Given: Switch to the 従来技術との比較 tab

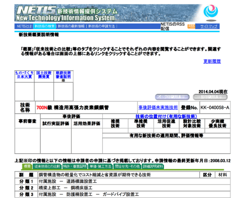Looking at the screenshot, I should click(x=47, y=166).
